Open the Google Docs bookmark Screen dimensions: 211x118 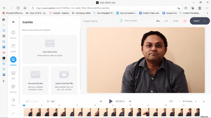click(170, 13)
